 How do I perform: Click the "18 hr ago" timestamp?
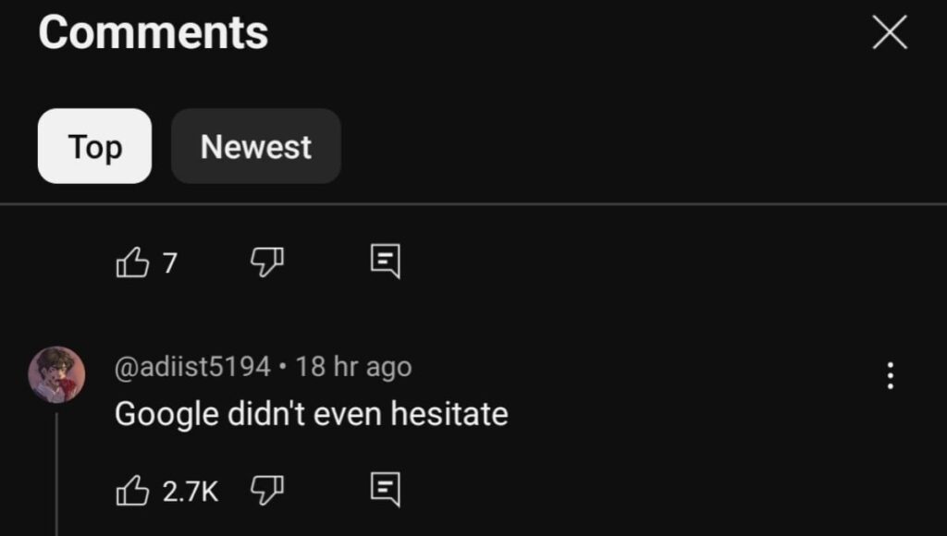353,367
